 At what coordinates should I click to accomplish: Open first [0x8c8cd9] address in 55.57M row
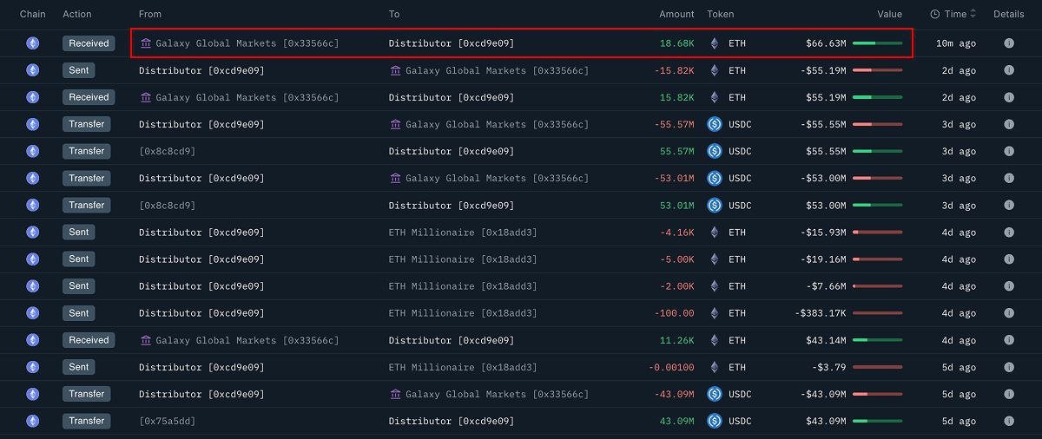(x=168, y=151)
